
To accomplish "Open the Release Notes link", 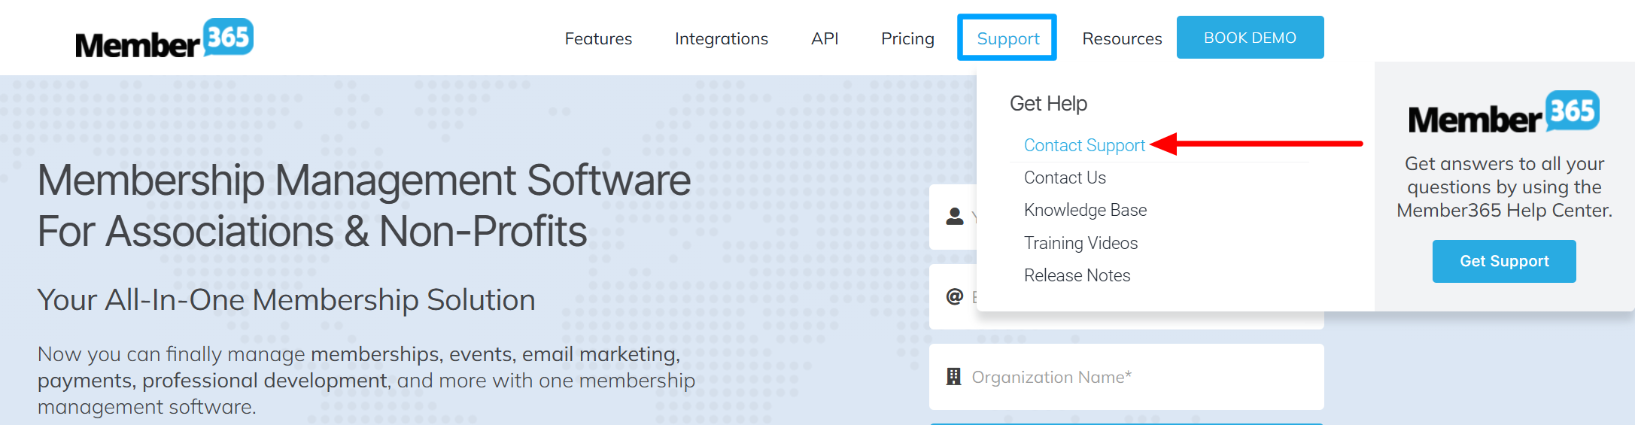I will tap(1077, 275).
